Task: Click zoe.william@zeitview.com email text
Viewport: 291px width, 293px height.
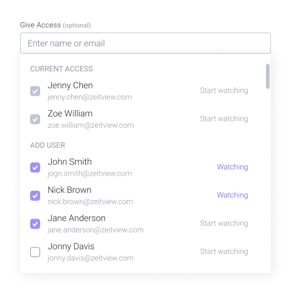Action: 91,125
